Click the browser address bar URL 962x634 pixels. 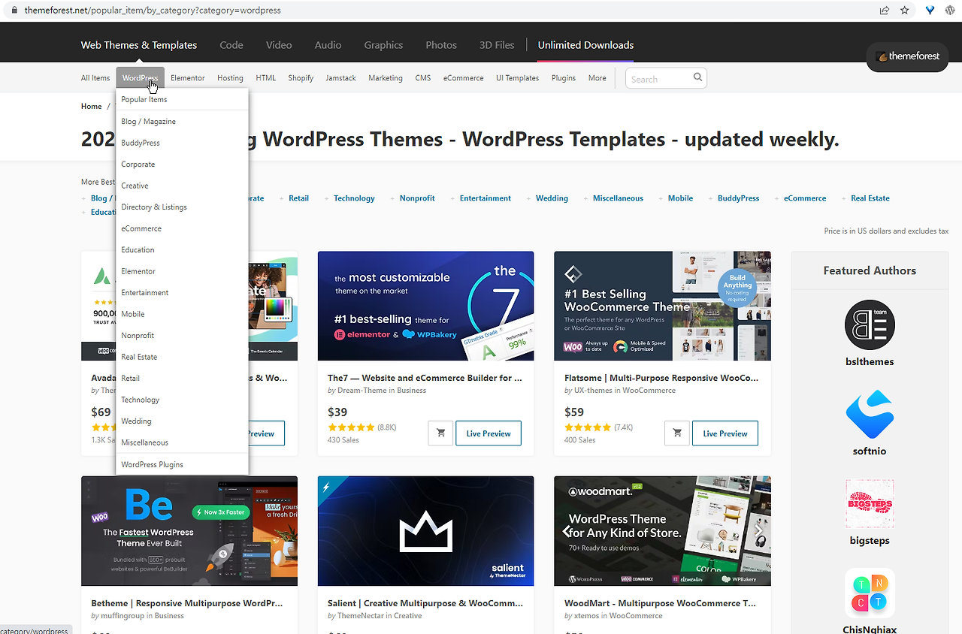tap(153, 11)
